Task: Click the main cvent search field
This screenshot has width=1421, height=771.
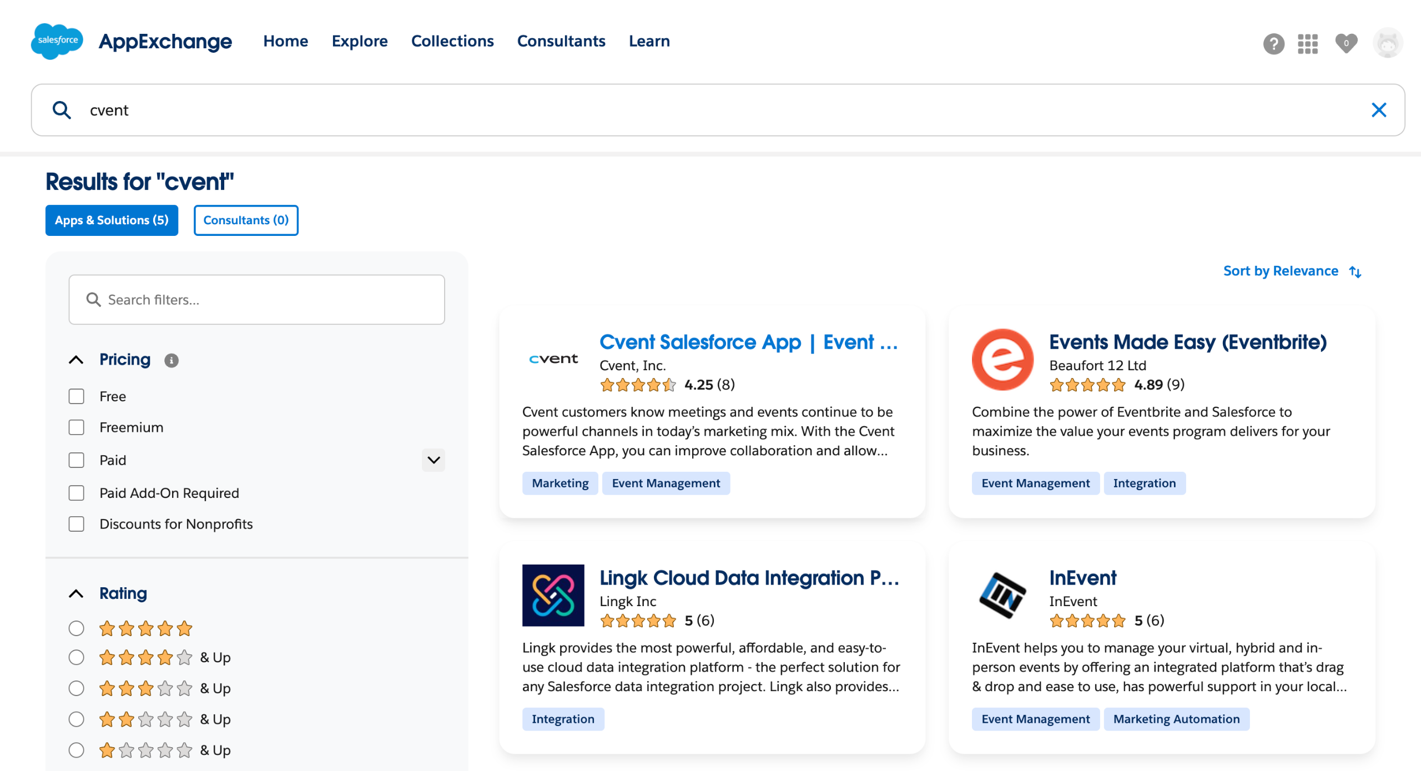Action: [x=718, y=110]
